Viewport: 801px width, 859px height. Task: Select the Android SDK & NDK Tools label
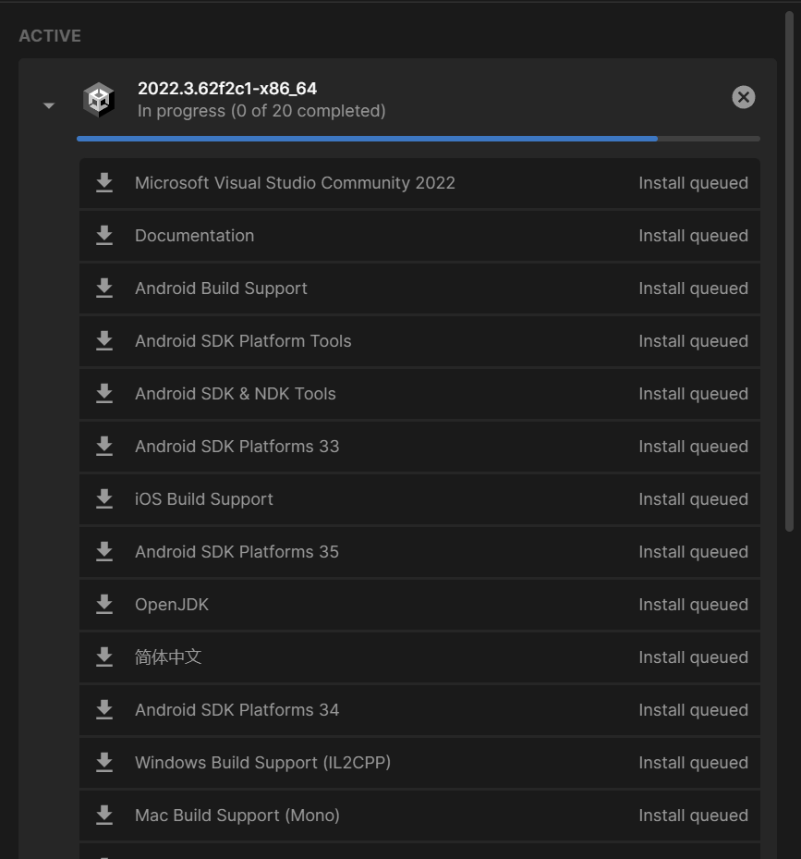pos(236,394)
